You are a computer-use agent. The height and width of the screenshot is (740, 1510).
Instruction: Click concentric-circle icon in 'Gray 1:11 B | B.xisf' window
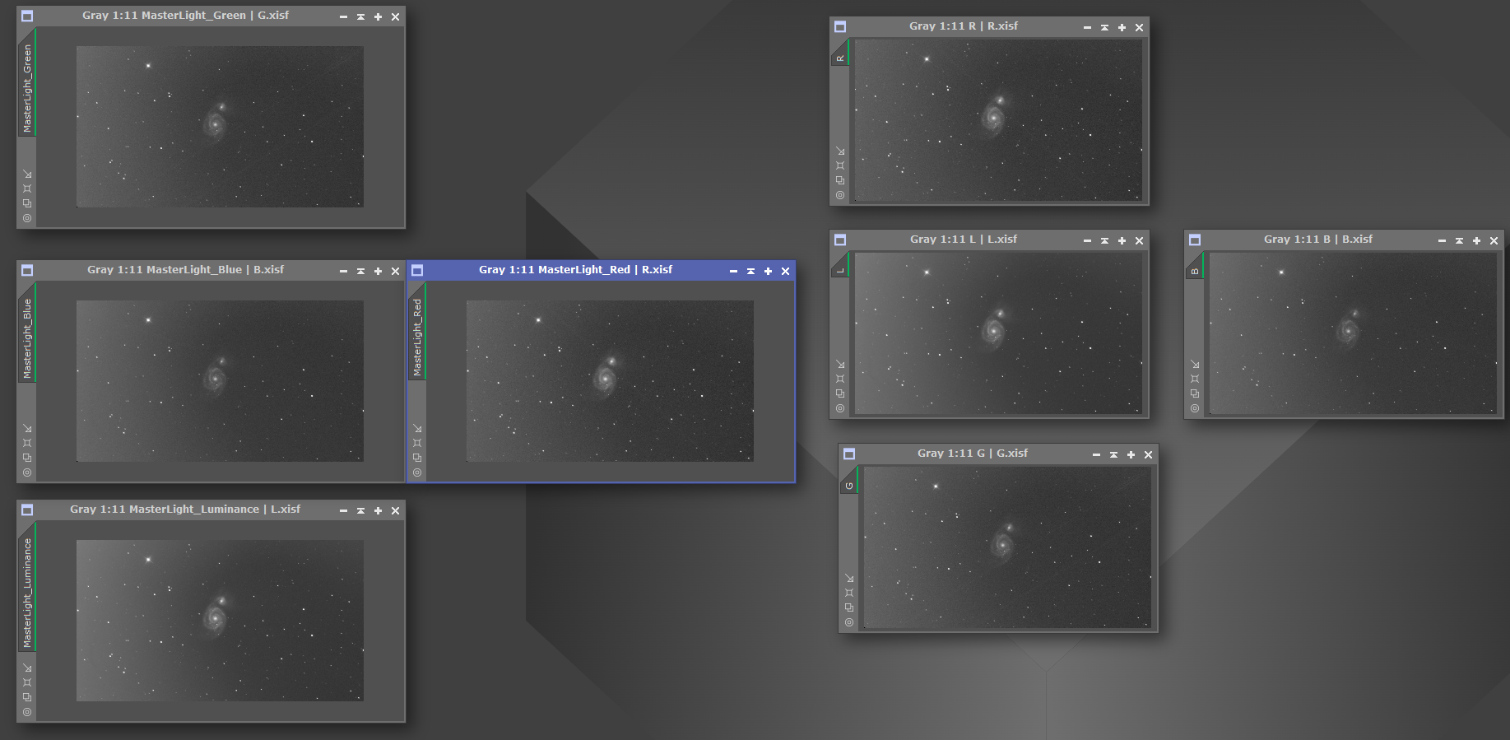pos(1195,408)
